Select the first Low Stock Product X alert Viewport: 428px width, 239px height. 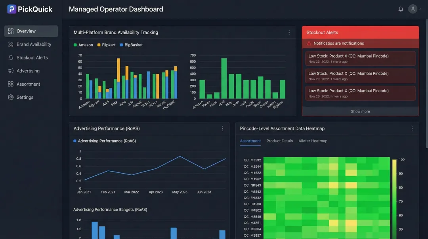[x=360, y=58]
